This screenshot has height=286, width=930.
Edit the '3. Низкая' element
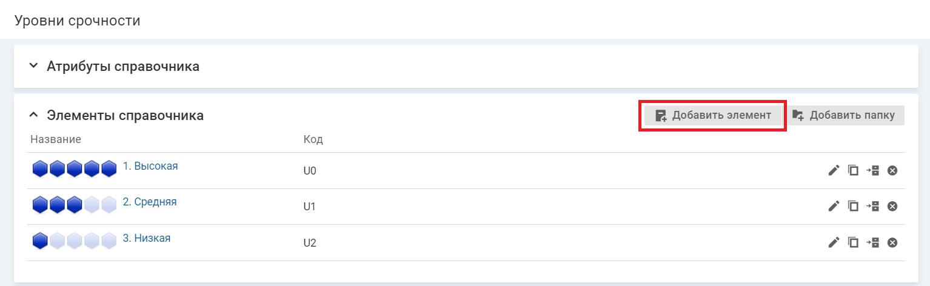[834, 243]
